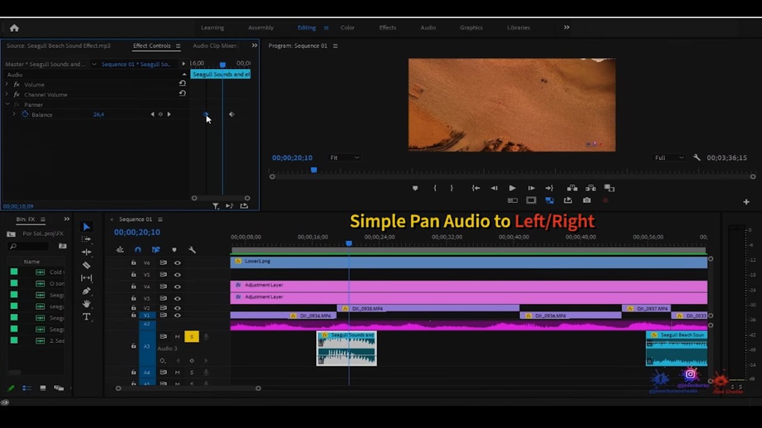This screenshot has height=428, width=762.
Task: Open the Audio Clip Mixer tab
Action: [215, 46]
